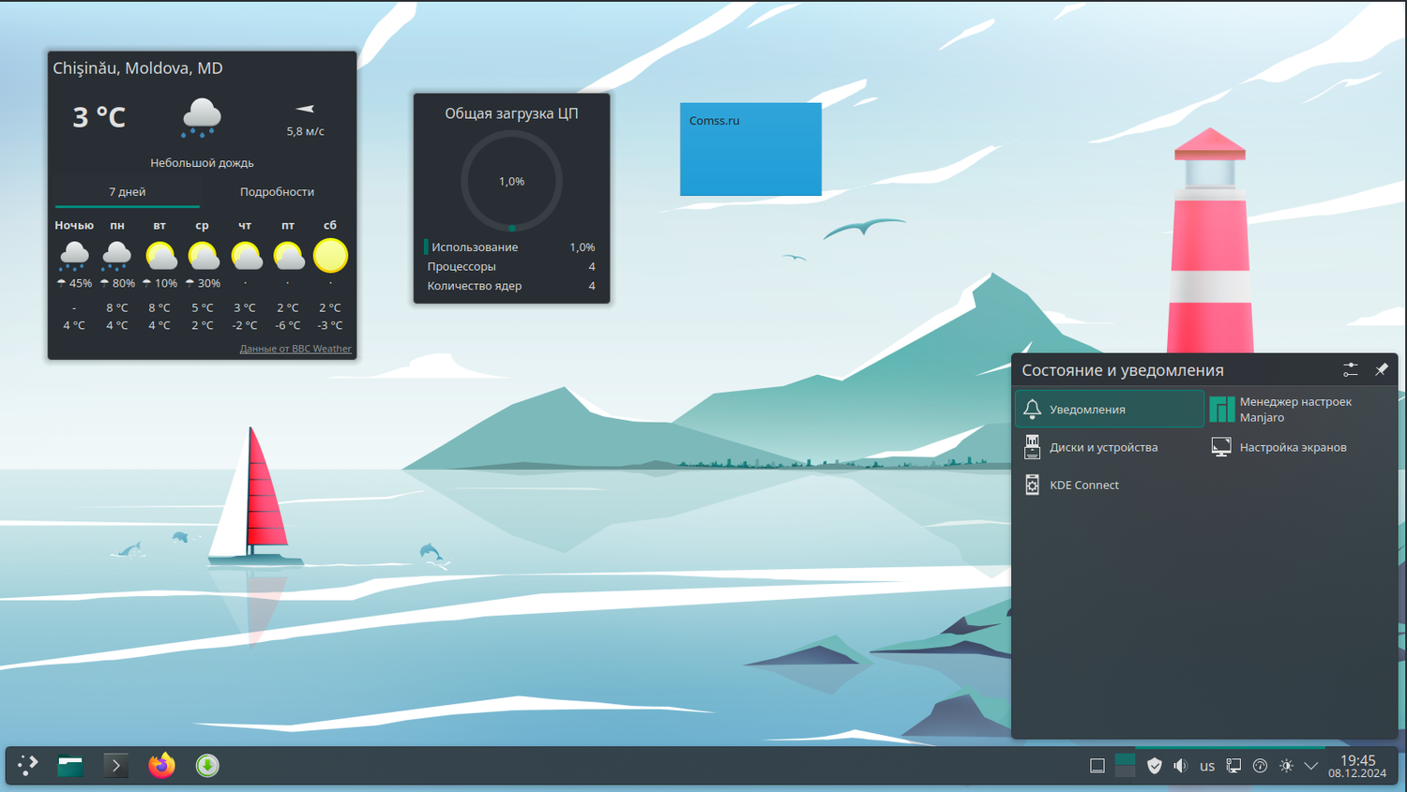Open system tray settings via configure icon
Screen dimensions: 1407x792
pyautogui.click(x=1351, y=370)
